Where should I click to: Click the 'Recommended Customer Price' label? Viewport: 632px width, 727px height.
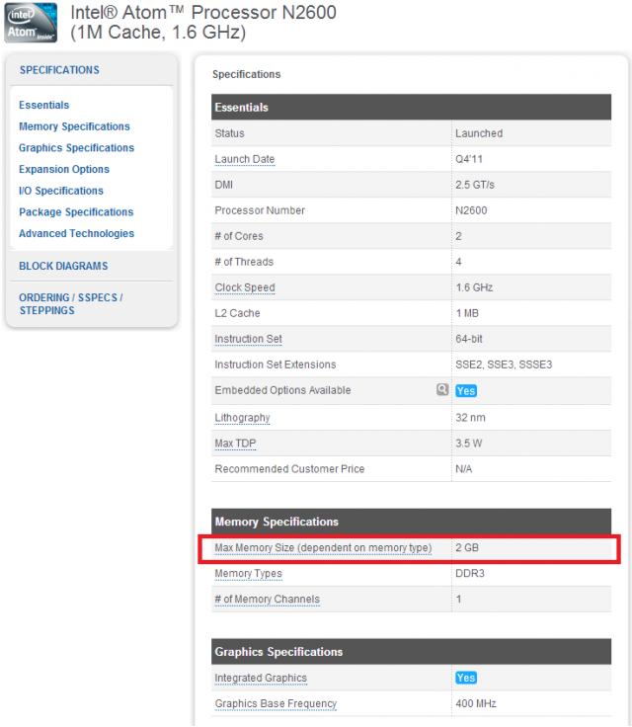[289, 469]
